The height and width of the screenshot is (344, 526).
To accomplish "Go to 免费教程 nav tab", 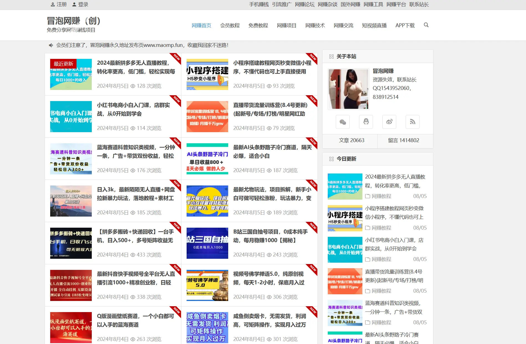I will click(x=258, y=26).
